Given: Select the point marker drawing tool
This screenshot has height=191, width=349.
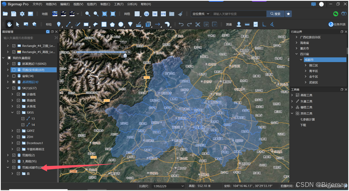Looking at the screenshot, I should coord(59,24).
